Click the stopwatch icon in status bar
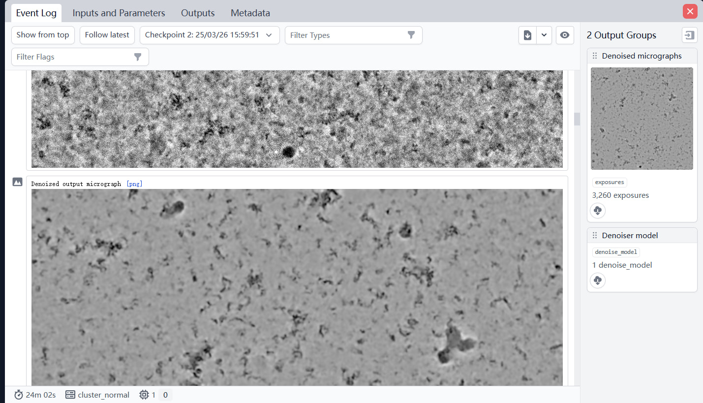 19,395
